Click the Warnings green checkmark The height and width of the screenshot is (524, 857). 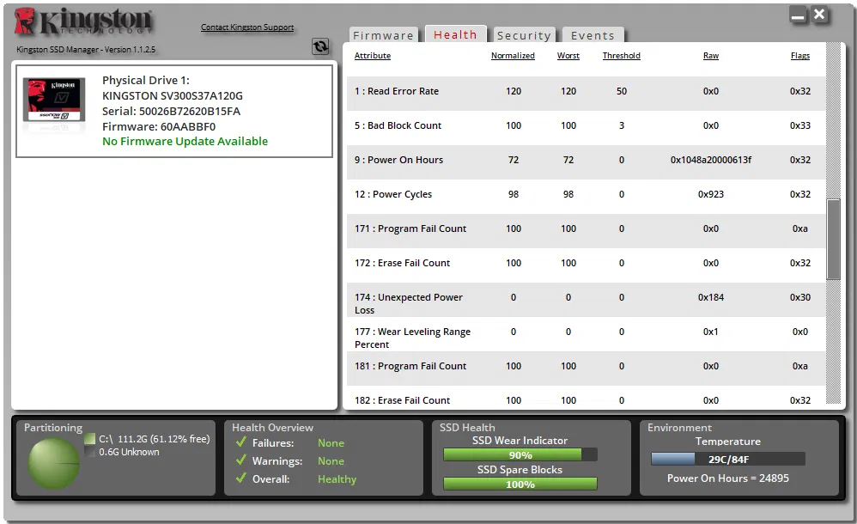point(241,460)
